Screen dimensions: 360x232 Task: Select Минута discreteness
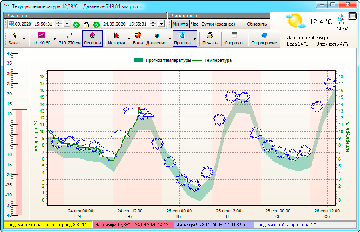coord(180,24)
